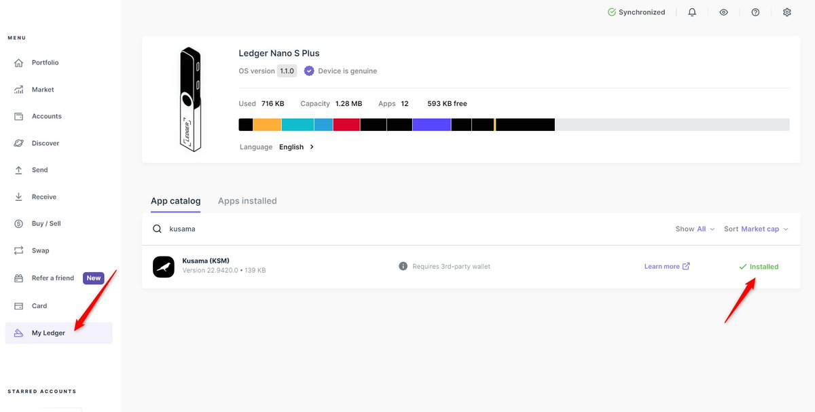
Task: Click the orange storage bar segment
Action: pos(267,125)
